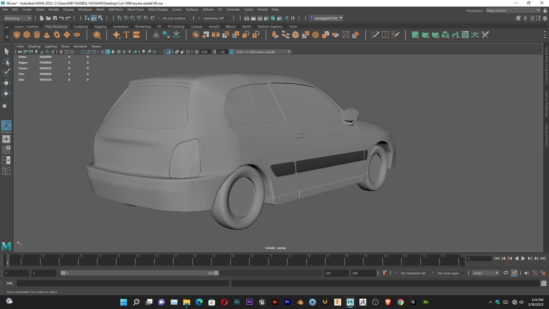Import SVG using the shelf icon

136,35
